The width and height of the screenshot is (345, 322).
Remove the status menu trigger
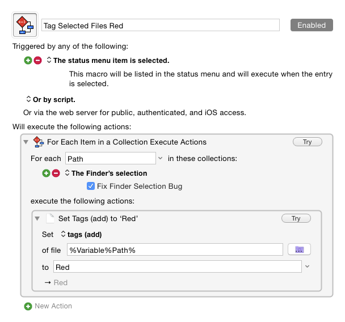click(x=37, y=60)
